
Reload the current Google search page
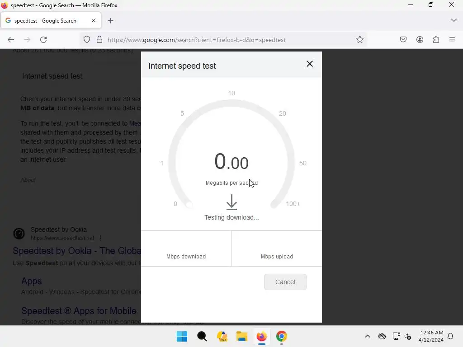click(43, 40)
